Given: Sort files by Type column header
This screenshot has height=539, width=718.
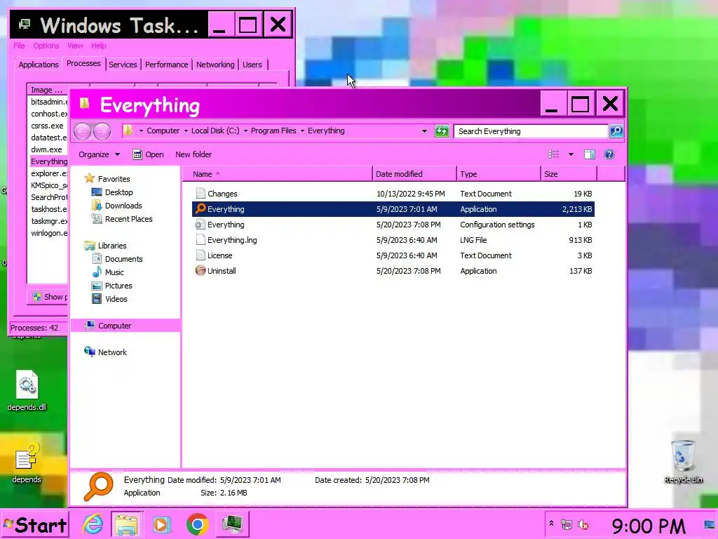Looking at the screenshot, I should tap(499, 174).
